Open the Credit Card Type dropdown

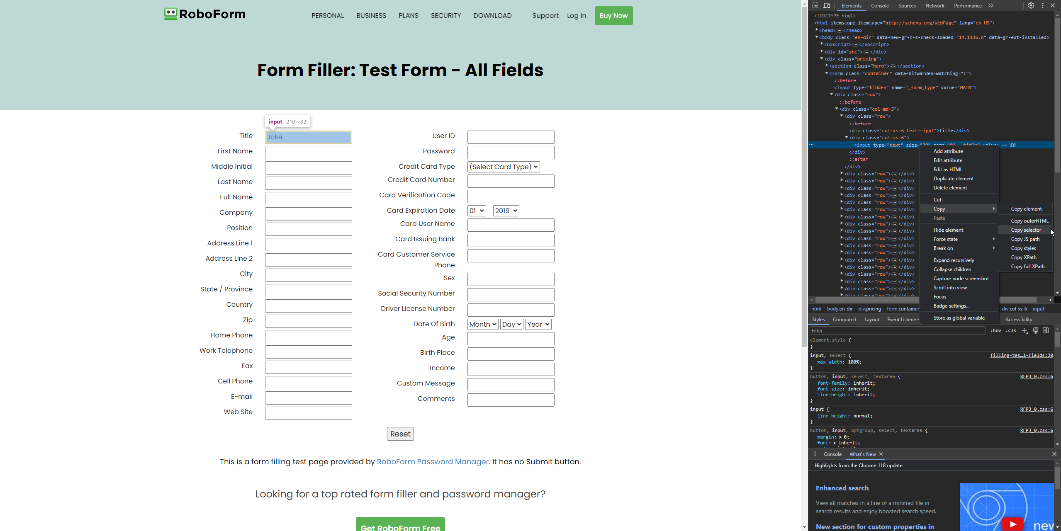[x=503, y=166]
